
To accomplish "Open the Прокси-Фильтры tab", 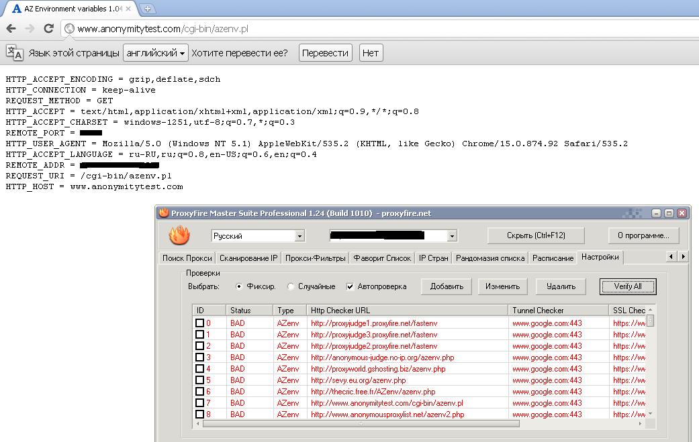I will 315,258.
